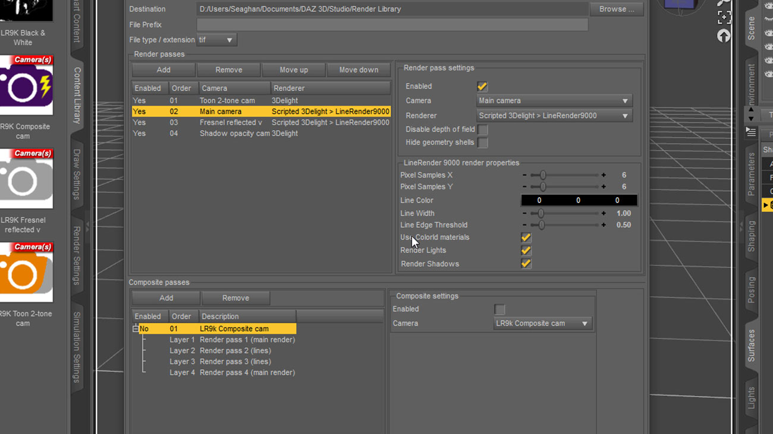The height and width of the screenshot is (434, 773).
Task: Open the Posing tab
Action: coord(751,290)
